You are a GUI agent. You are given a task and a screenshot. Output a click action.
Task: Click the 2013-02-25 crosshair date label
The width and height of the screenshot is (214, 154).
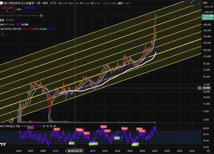75,151
